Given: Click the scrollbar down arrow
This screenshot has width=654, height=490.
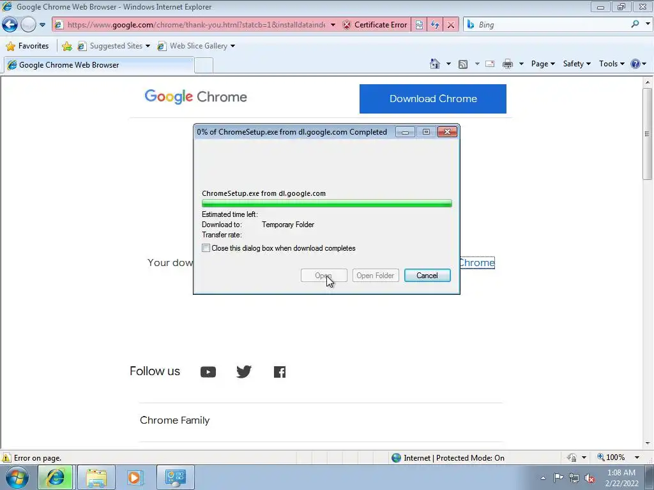Looking at the screenshot, I should (x=648, y=443).
